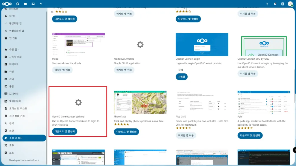Click the PhoneTrack map screenshot thumbnail

140,102
